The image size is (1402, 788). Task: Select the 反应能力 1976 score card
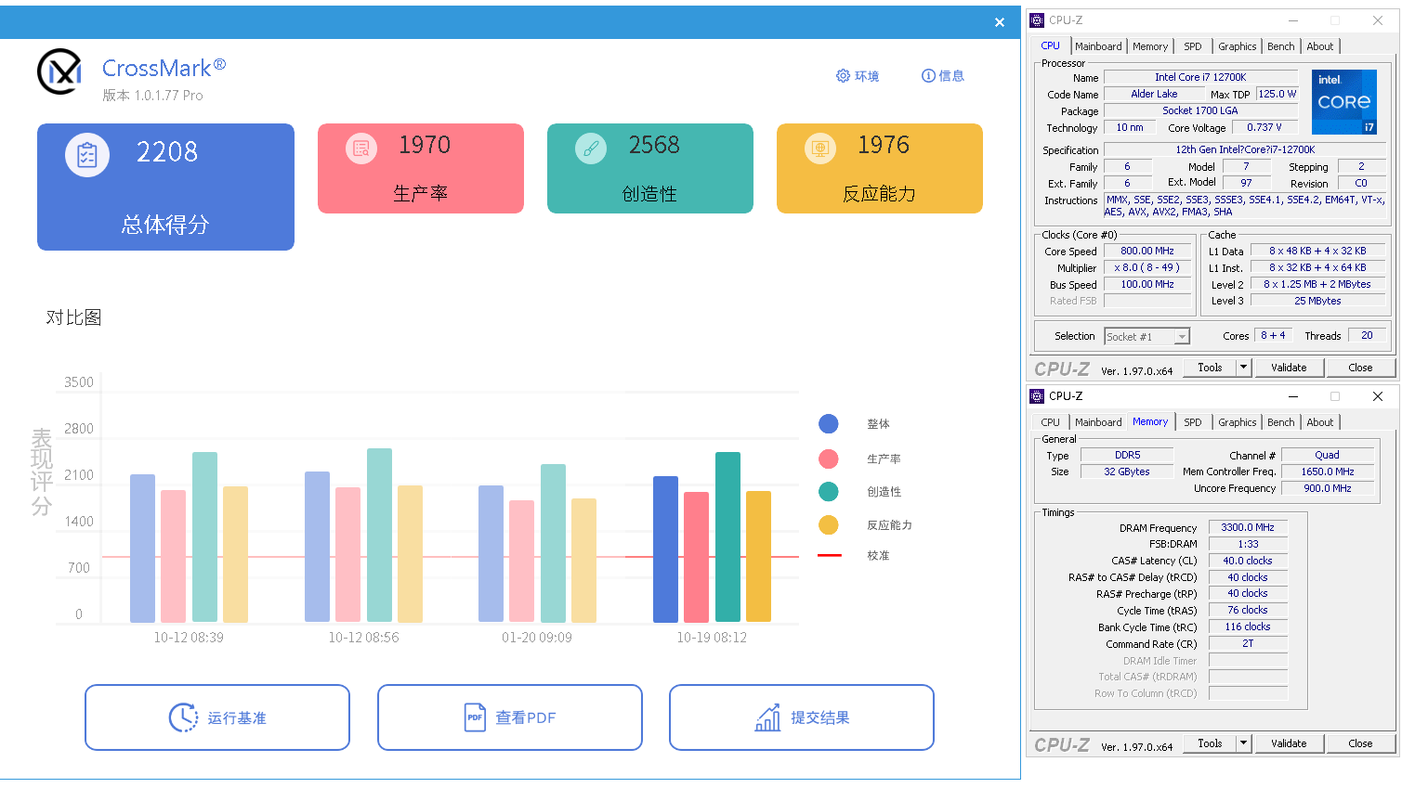(x=880, y=168)
